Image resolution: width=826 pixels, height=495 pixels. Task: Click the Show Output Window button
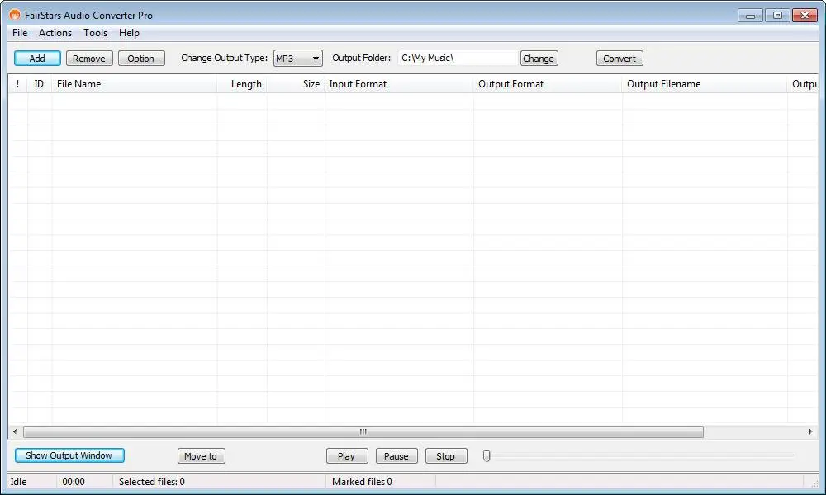pyautogui.click(x=69, y=455)
